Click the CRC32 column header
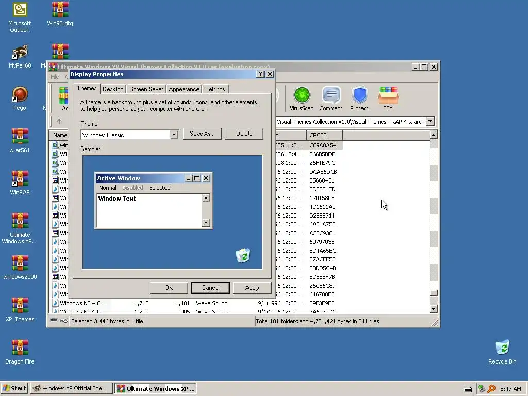Screen dimensions: 528x396 click(x=324, y=135)
